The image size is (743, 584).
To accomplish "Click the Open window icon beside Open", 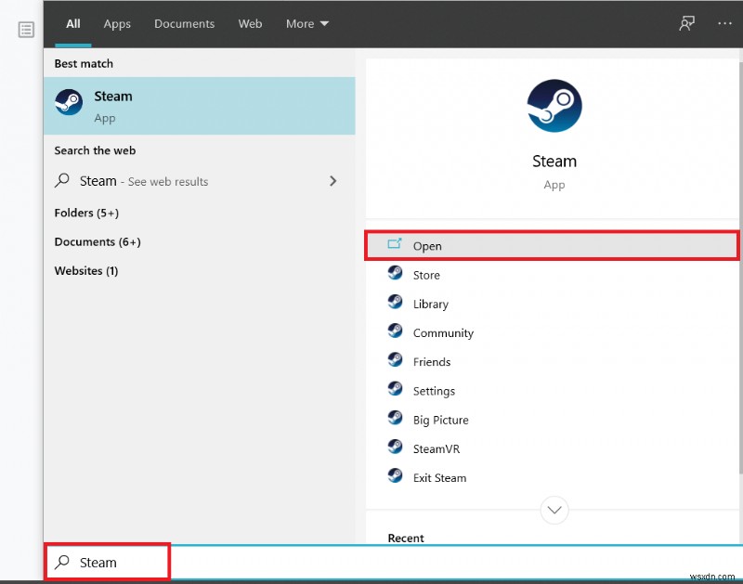I will (395, 244).
